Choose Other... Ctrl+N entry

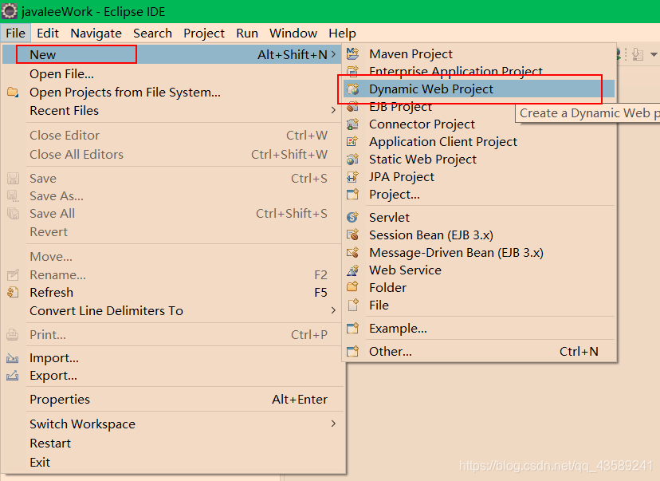(x=479, y=351)
